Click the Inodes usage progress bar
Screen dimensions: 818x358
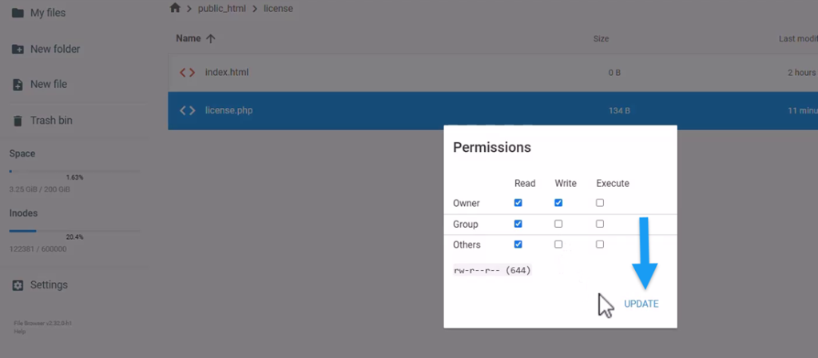74,231
